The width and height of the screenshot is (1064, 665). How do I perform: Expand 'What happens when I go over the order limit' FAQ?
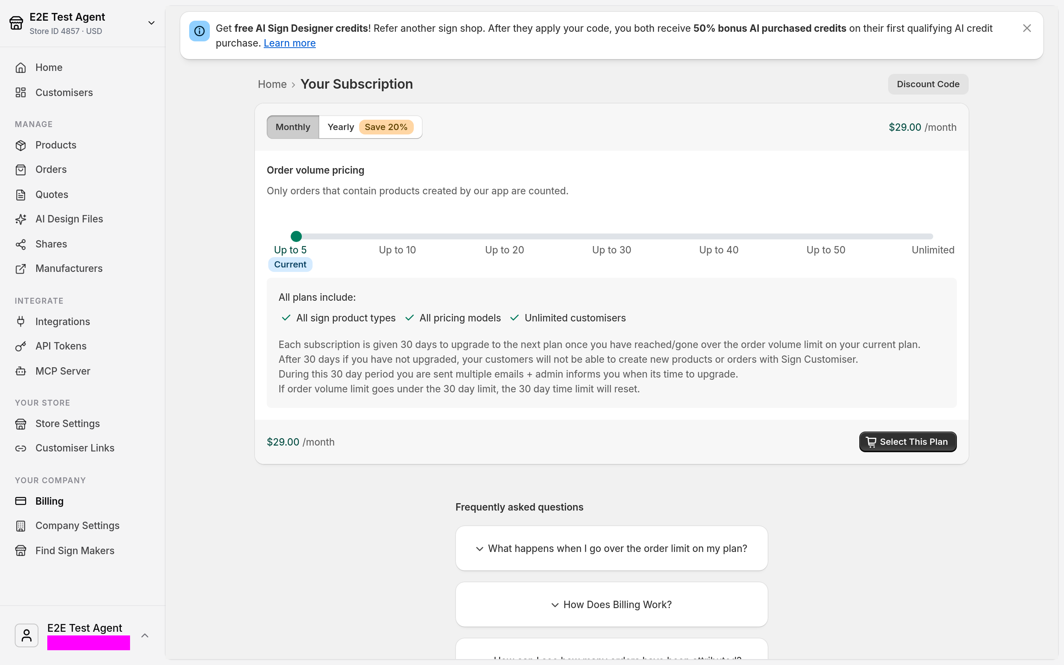click(611, 549)
